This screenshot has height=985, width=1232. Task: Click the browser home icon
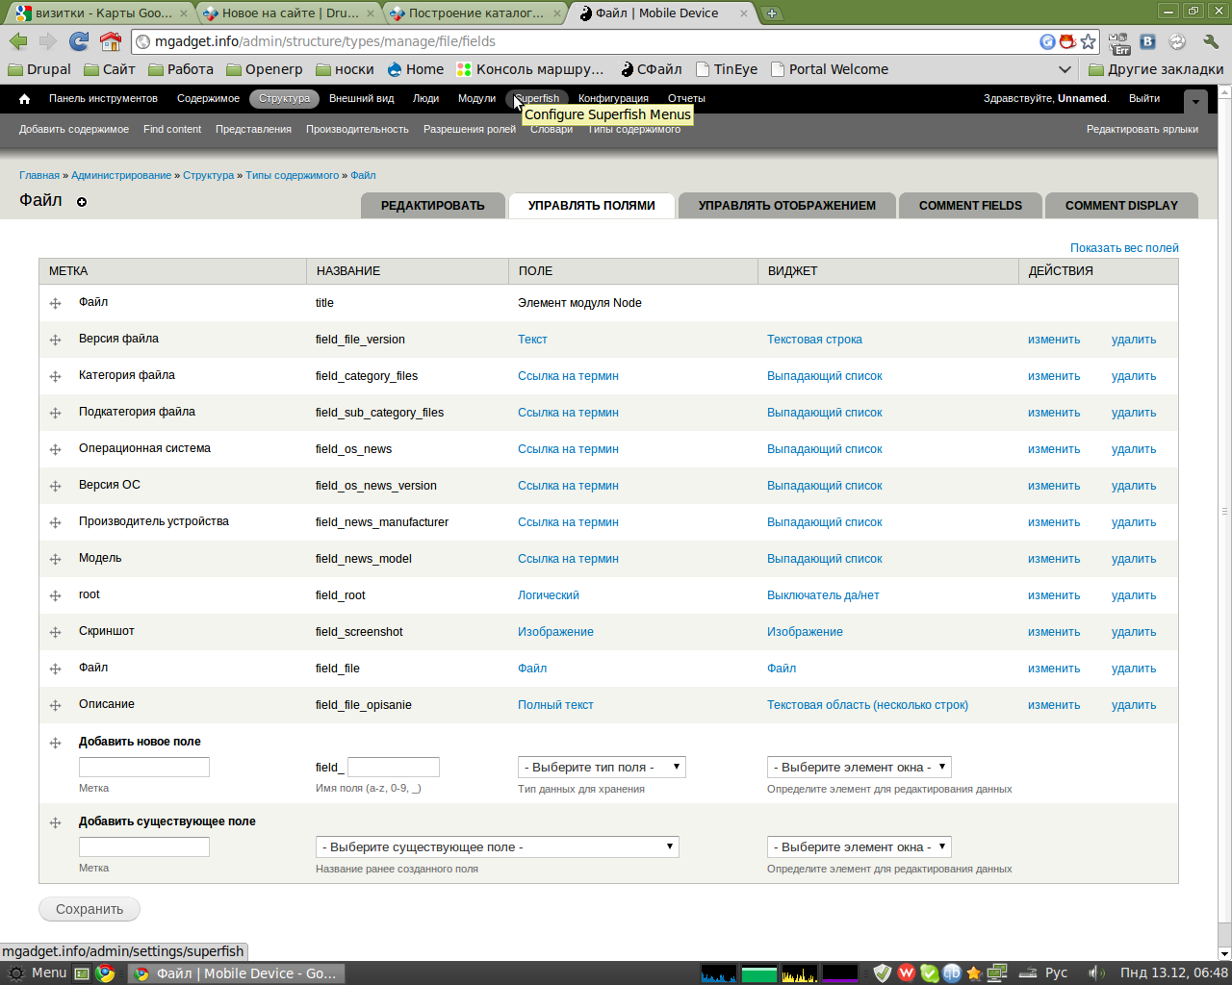tap(111, 41)
